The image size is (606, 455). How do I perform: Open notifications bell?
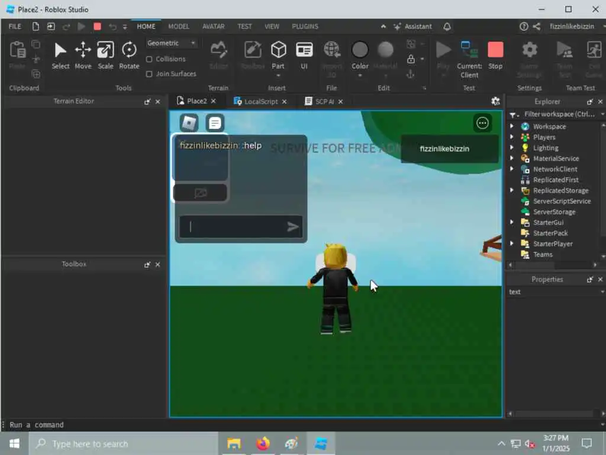click(447, 26)
